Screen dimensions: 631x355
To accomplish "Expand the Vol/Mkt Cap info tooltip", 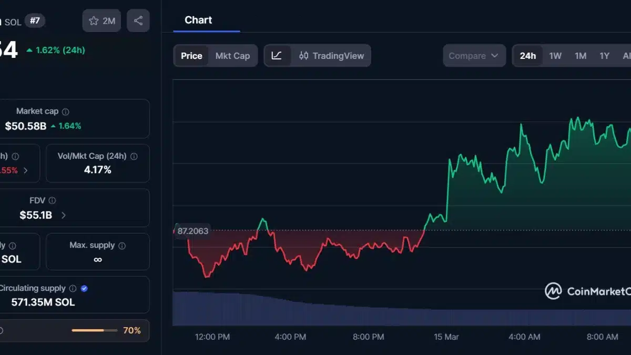I will click(134, 156).
